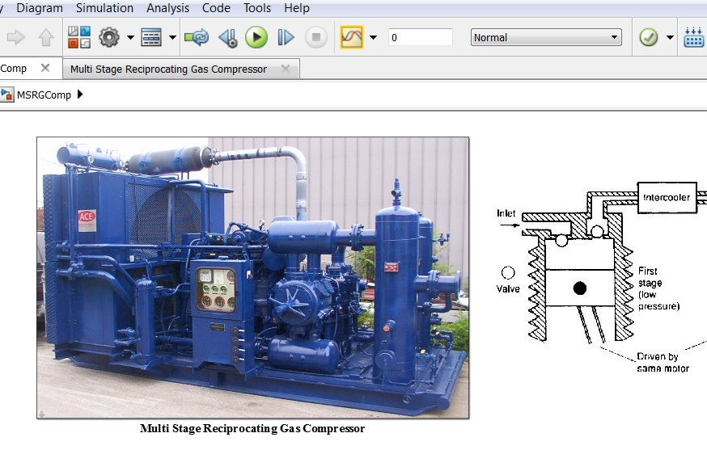Open the Diagram menu
The height and width of the screenshot is (471, 707).
tap(40, 8)
